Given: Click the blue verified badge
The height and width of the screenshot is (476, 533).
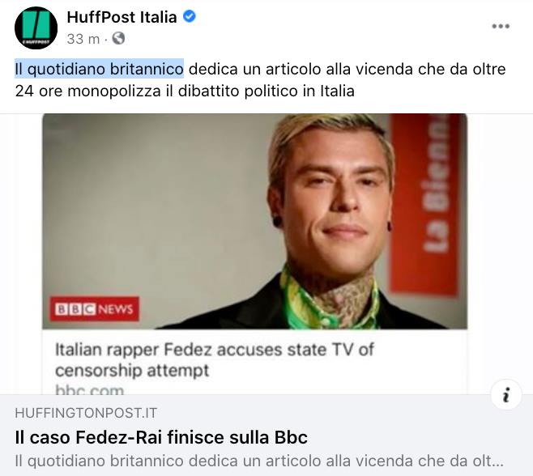Looking at the screenshot, I should 190,16.
